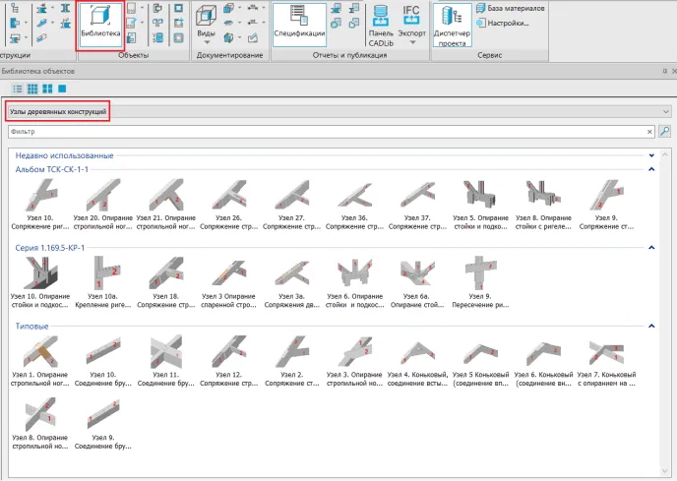The height and width of the screenshot is (481, 677).
Task: Collapse the Альбом ТСК-СК-1-1 group
Action: click(x=651, y=169)
